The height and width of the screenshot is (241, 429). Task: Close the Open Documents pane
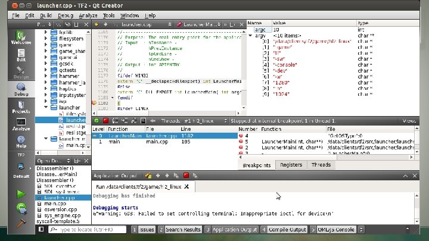[x=86, y=161]
